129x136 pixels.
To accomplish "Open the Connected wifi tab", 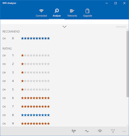I will pyautogui.click(x=41, y=13).
